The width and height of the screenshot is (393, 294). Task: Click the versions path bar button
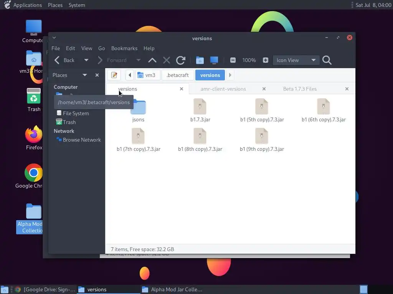click(210, 75)
